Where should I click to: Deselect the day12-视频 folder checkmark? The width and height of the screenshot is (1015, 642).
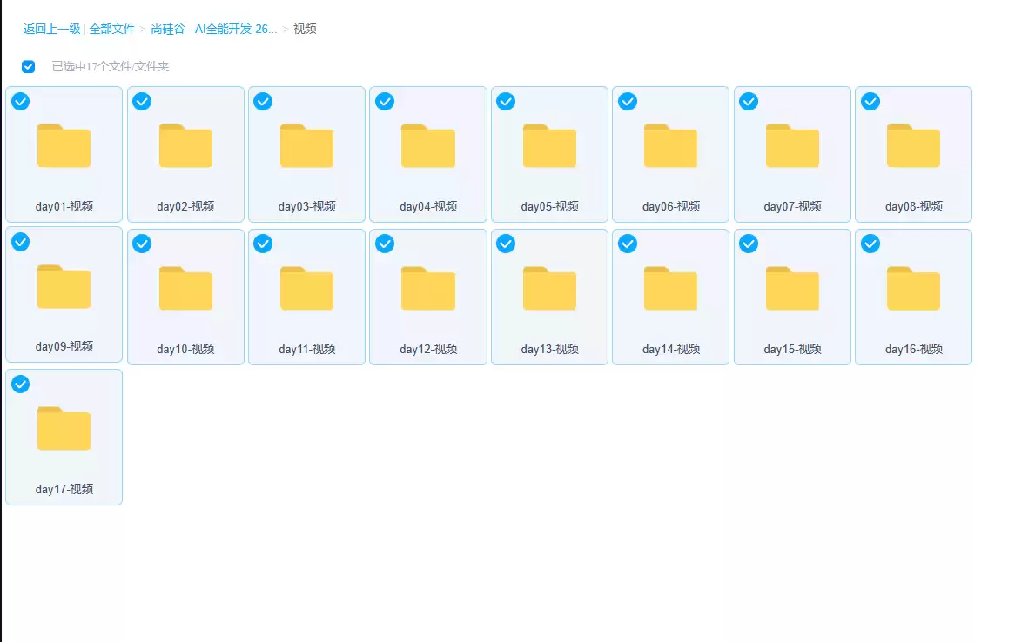385,244
